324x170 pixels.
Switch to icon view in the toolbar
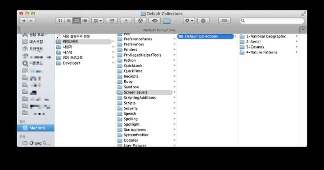60,21
